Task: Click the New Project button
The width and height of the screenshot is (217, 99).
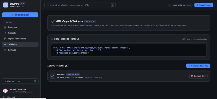Action: pyautogui.click(x=204, y=5)
